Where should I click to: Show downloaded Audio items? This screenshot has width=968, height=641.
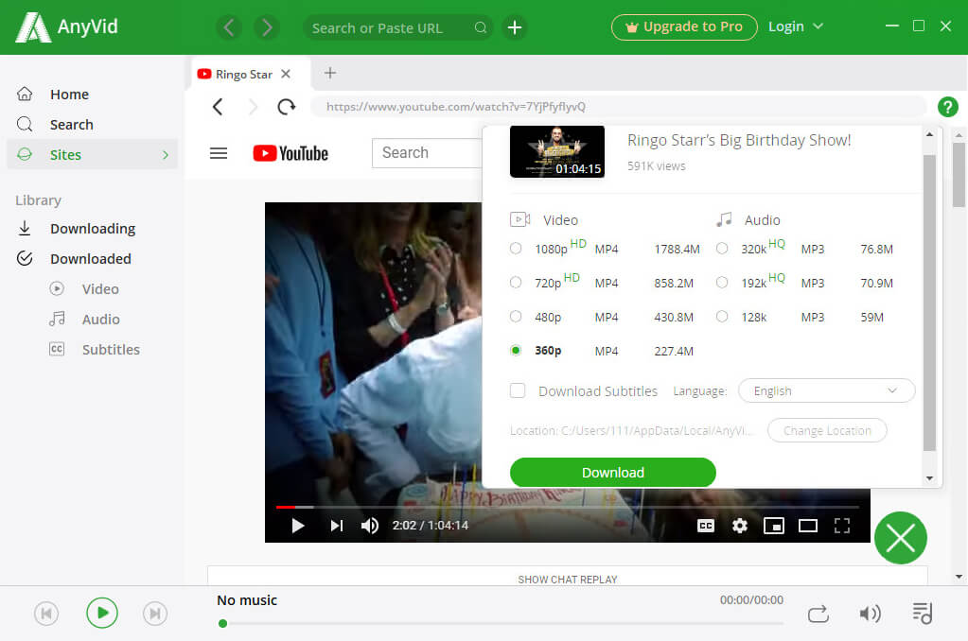click(100, 319)
